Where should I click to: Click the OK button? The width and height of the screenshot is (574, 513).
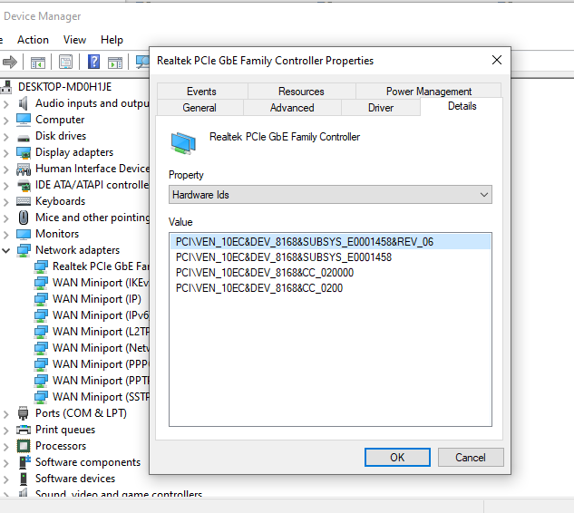coord(397,458)
